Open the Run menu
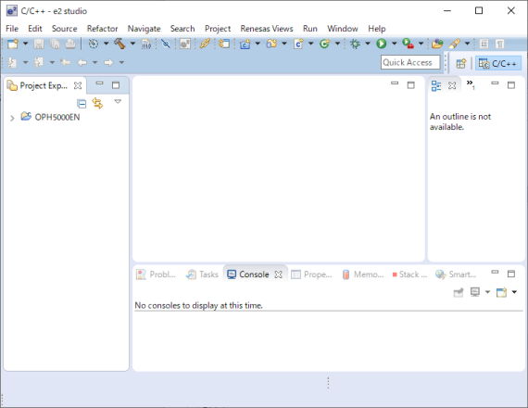 point(310,29)
